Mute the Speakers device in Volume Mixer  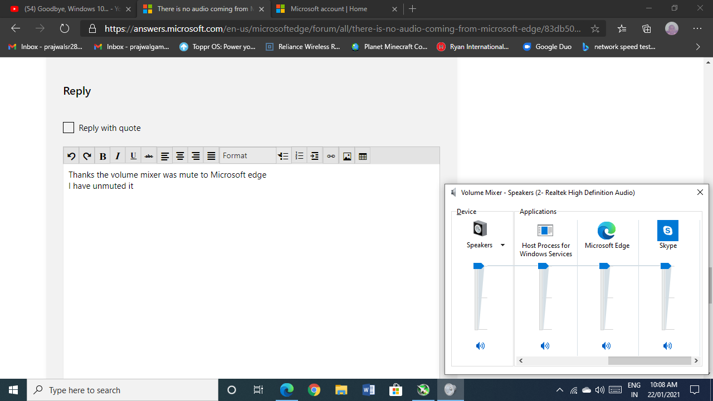(480, 346)
